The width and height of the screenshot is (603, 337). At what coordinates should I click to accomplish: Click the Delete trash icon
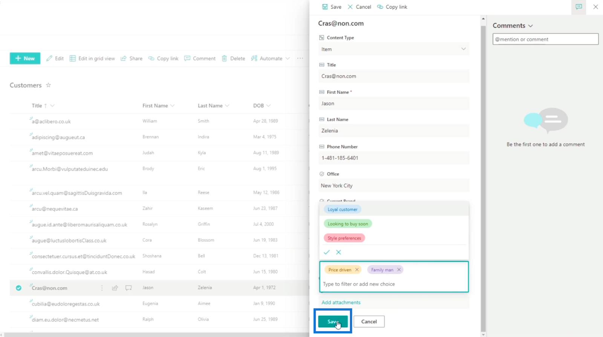coord(224,58)
